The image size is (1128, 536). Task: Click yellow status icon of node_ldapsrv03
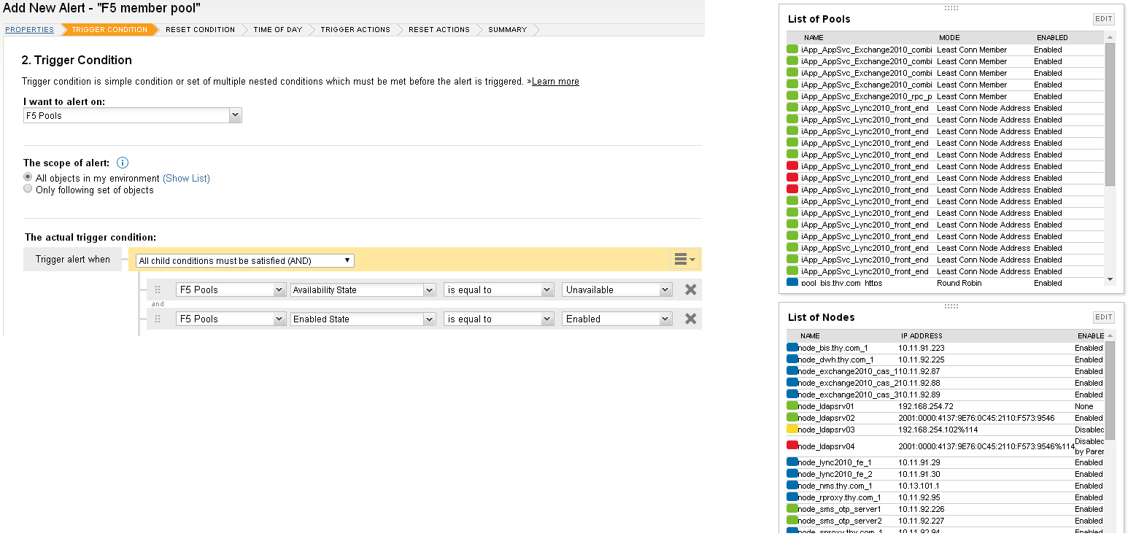click(792, 430)
